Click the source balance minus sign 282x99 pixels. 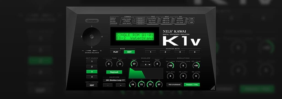tap(83, 51)
